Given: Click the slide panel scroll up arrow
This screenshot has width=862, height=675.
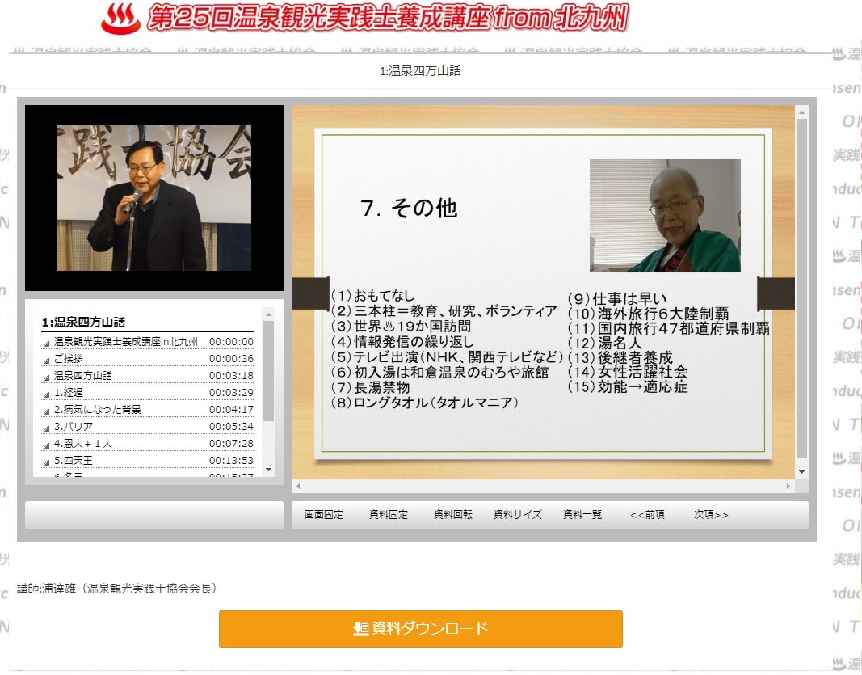Looking at the screenshot, I should click(801, 112).
